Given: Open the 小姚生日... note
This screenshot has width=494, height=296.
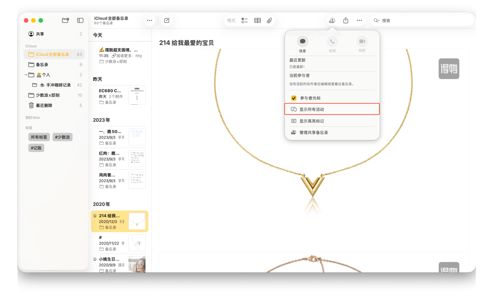Looking at the screenshot, I should (120, 264).
